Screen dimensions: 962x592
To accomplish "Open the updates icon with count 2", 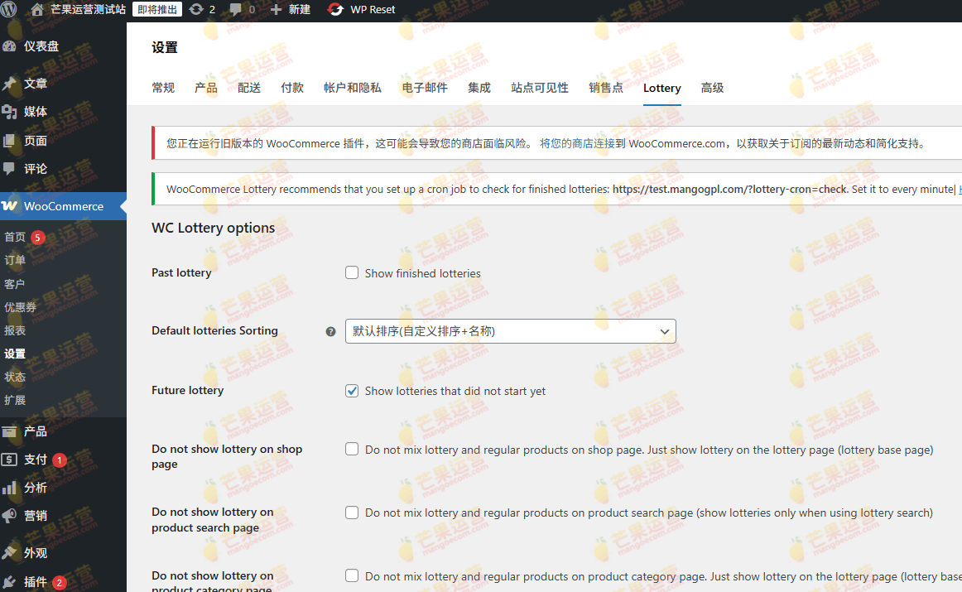I will point(196,9).
